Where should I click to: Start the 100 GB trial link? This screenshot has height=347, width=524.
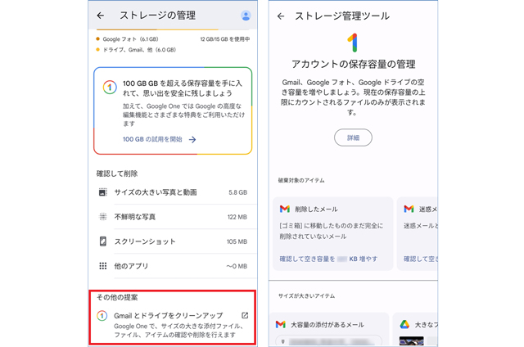pyautogui.click(x=152, y=139)
